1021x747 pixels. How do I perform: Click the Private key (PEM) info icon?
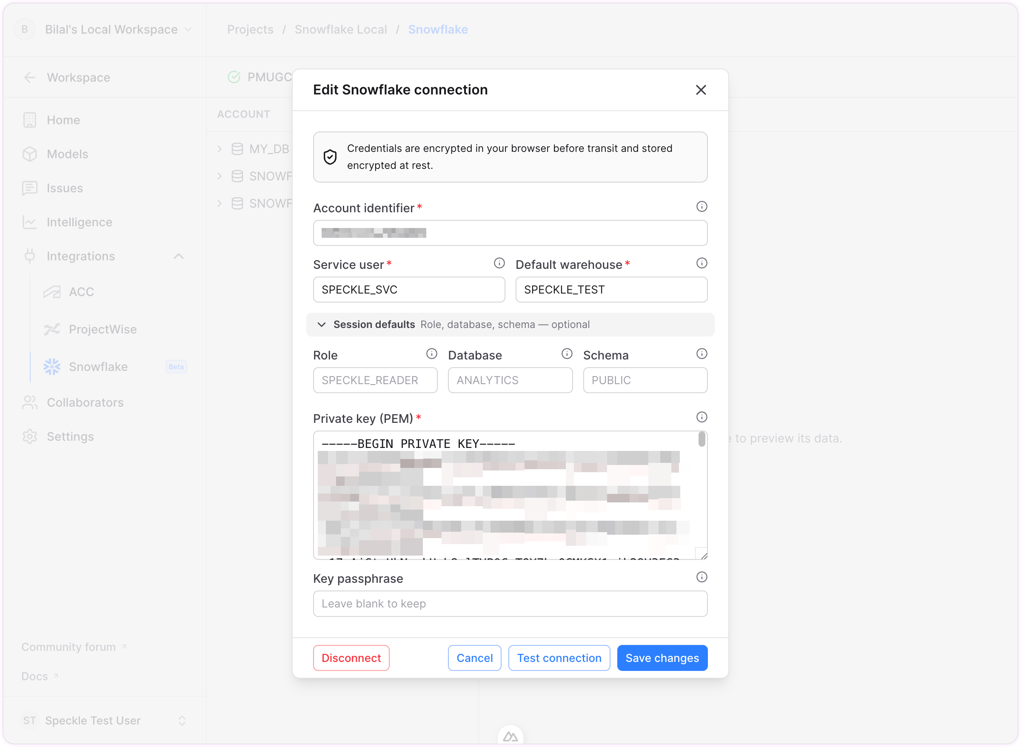tap(702, 417)
